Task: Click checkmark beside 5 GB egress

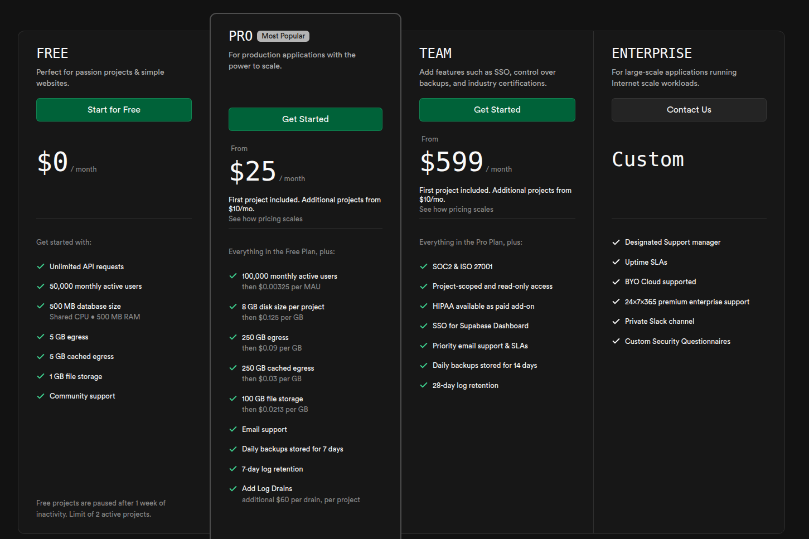Action: tap(41, 337)
